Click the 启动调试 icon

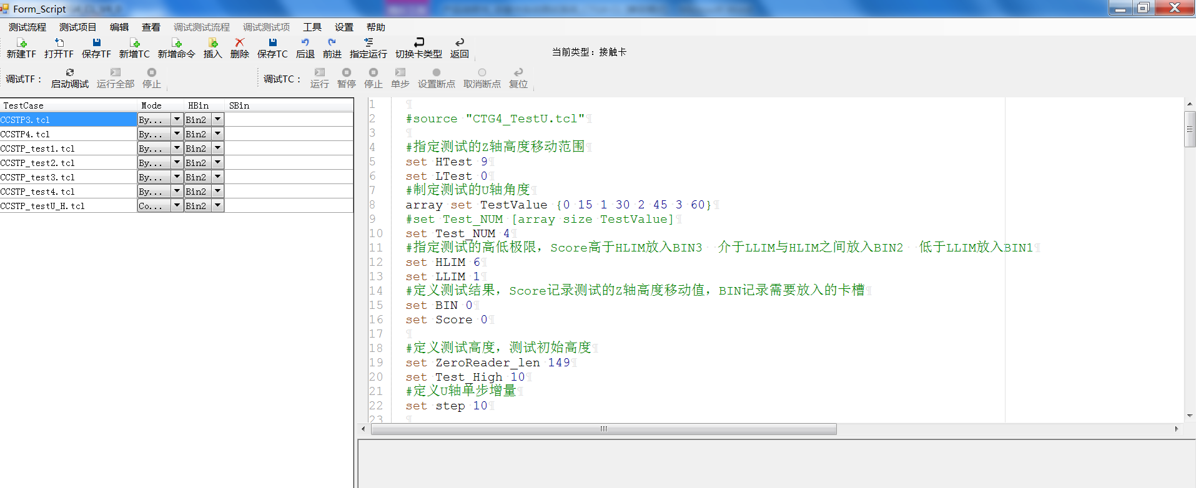click(70, 72)
